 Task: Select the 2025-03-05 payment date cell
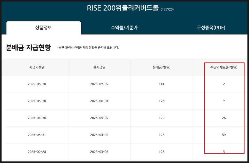click(99, 152)
